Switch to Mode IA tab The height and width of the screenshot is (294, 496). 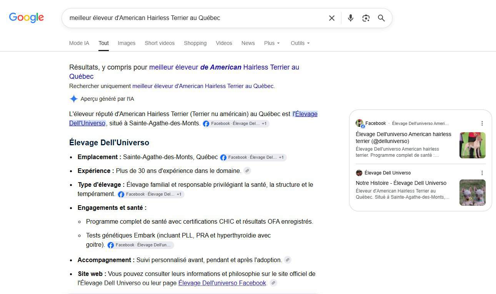79,43
